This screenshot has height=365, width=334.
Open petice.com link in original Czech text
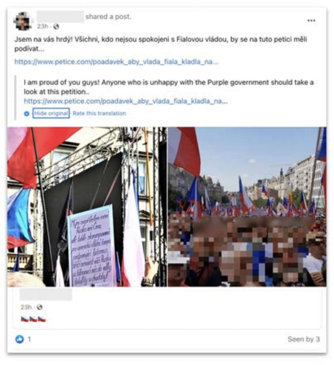click(x=116, y=62)
